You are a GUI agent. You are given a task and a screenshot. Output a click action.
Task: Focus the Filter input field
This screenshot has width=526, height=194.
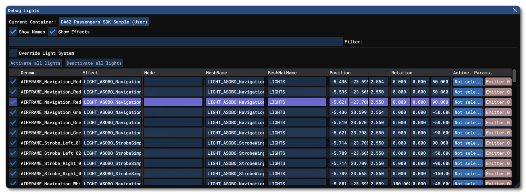(176, 41)
